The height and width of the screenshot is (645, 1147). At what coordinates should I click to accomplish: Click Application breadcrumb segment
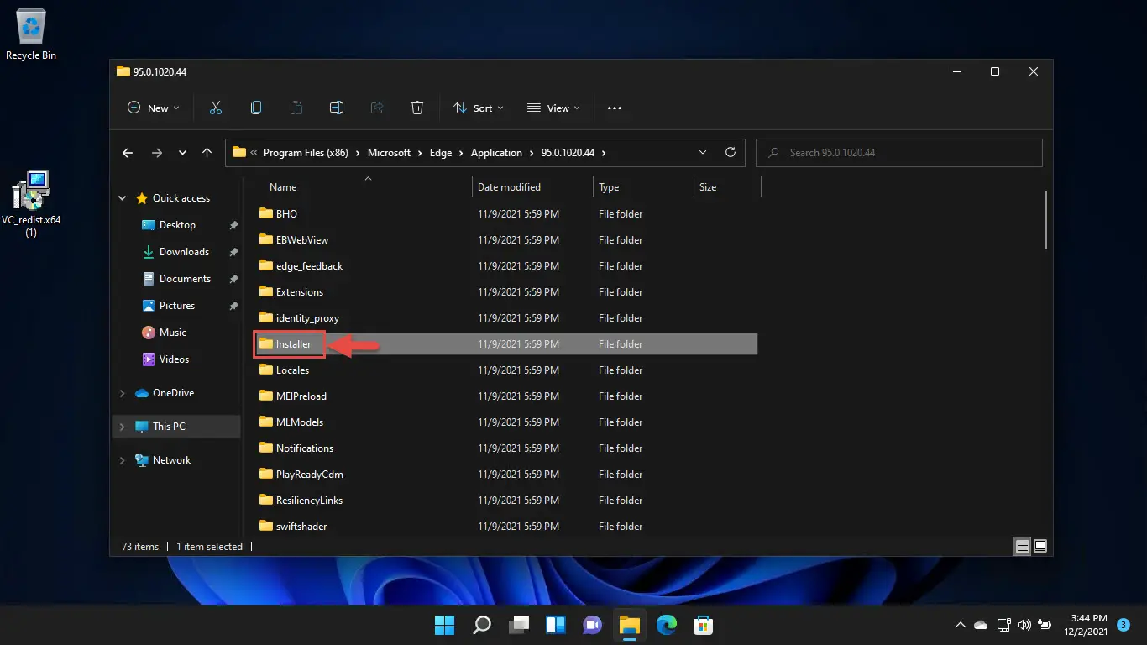(496, 153)
